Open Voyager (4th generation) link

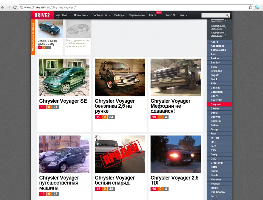coord(218,34)
